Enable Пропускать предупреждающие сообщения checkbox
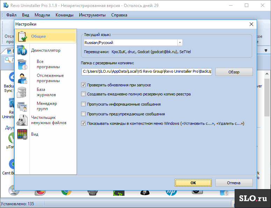271x208 pixels. [83, 114]
